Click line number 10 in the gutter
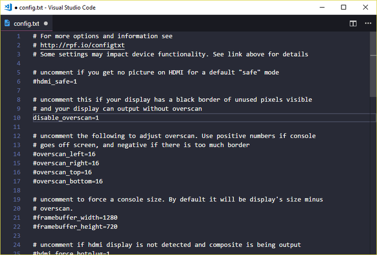The height and width of the screenshot is (255, 377). pyautogui.click(x=17, y=118)
